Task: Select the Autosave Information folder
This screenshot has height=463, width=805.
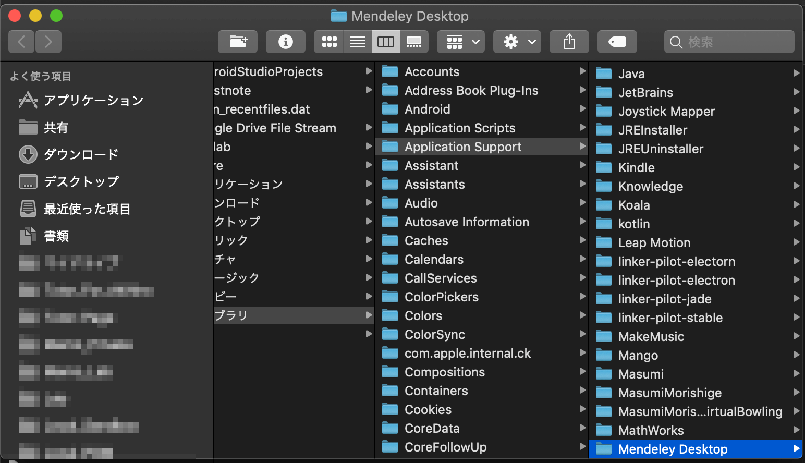Action: coord(481,222)
